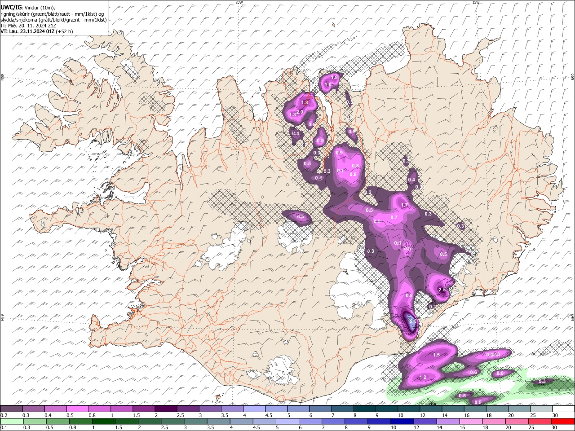575x431 pixels.
Task: Click lower legend navy swatch between 10 and 12
Action: pos(402,421)
